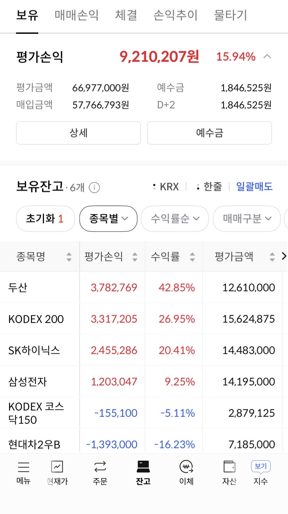Viewport: 288px width, 514px height.
Task: Open the 자산 wallet icon
Action: tap(229, 467)
